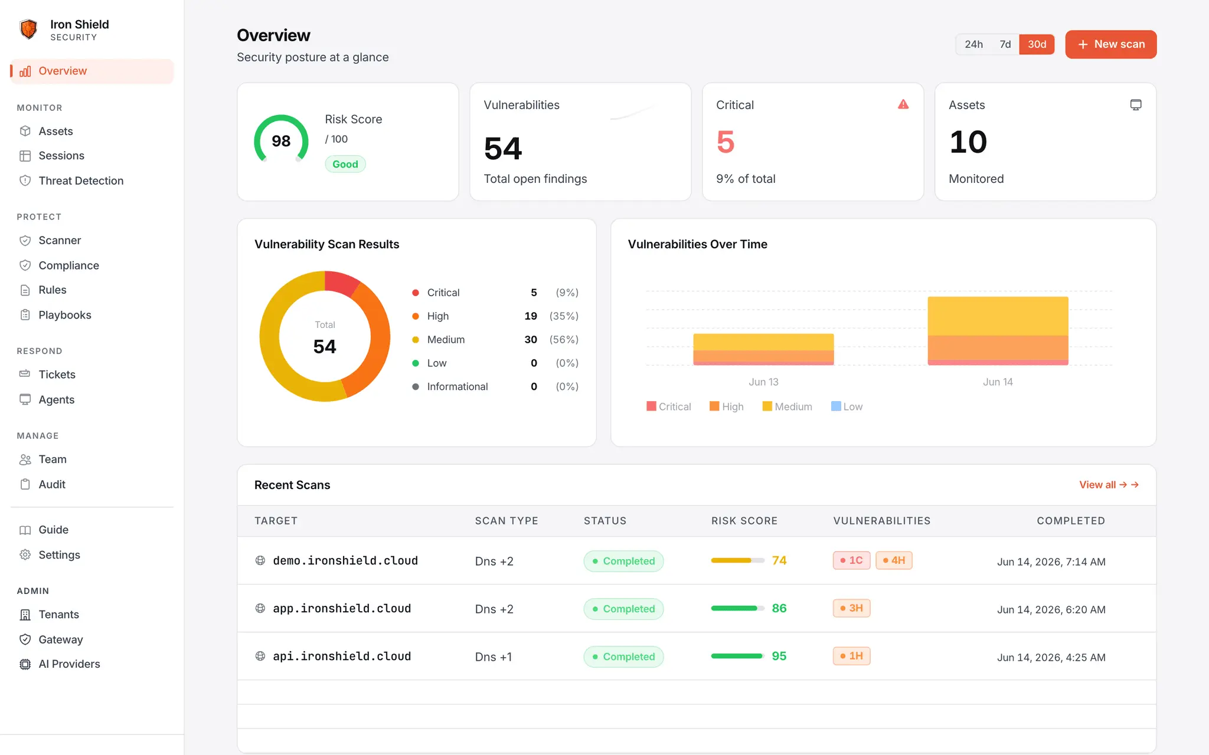
Task: Click the Tenants building icon
Action: click(x=25, y=615)
